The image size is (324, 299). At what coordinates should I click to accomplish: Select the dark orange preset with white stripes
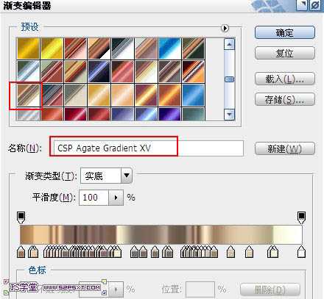tap(193, 71)
